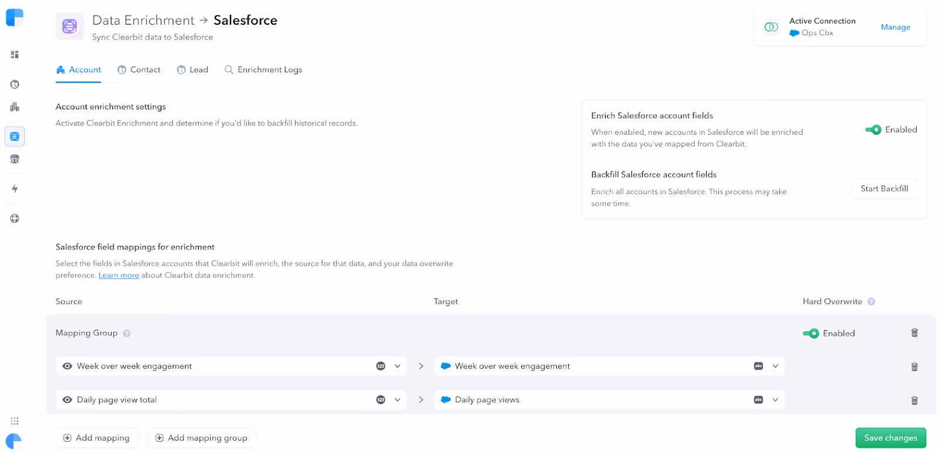The width and height of the screenshot is (941, 453).
Task: Click the Clearbit logo in the sidebar
Action: click(x=15, y=18)
